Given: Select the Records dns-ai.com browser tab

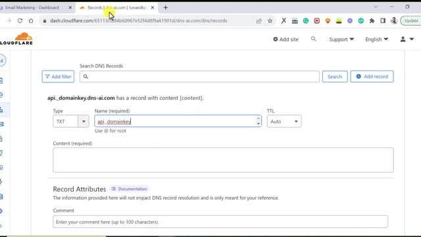Looking at the screenshot, I should point(117,8).
